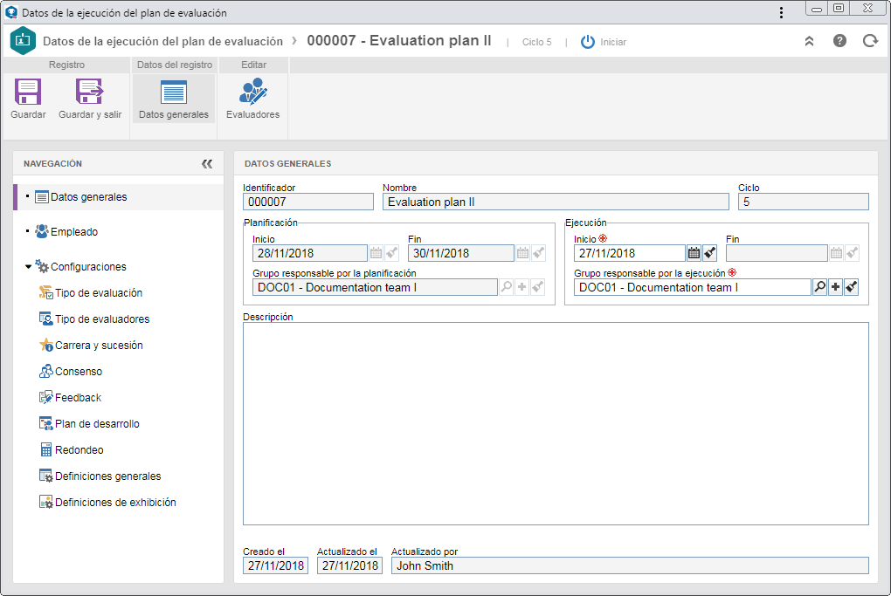Screen dimensions: 891x596
Task: Click the Tipo de evaluación icon
Action: tap(46, 292)
